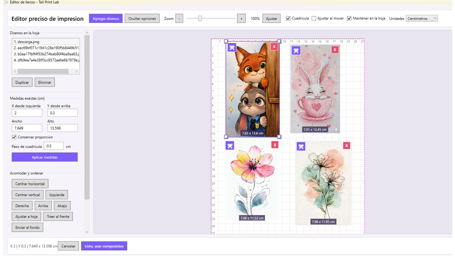Image resolution: width=455 pixels, height=256 pixels.
Task: Remove the pink flower image with X
Action: 275,145
